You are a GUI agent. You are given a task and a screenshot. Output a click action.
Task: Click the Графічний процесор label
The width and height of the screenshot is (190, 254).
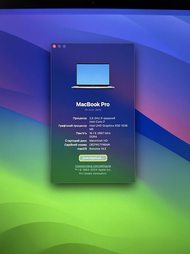73,126
